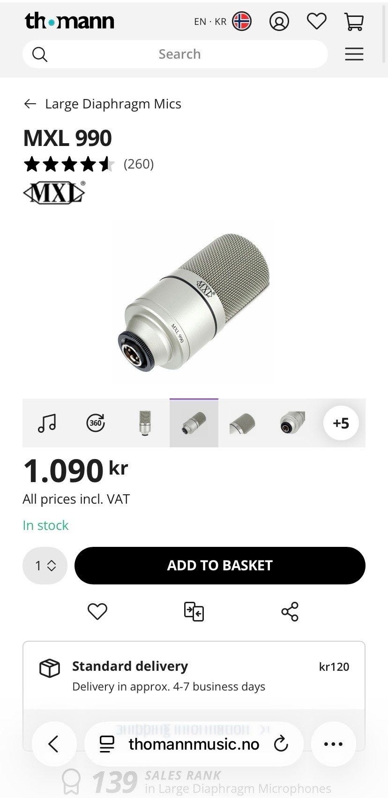Open the user account icon
Viewport: 388px width, 798px height.
coord(279,21)
